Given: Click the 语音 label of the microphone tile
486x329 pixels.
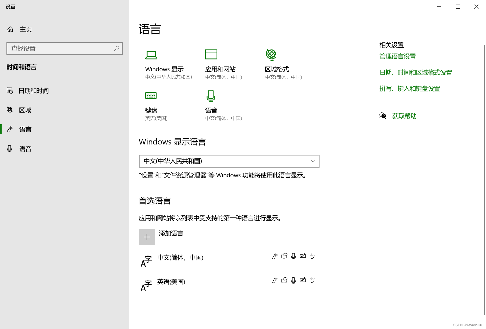Looking at the screenshot, I should pyautogui.click(x=211, y=110).
